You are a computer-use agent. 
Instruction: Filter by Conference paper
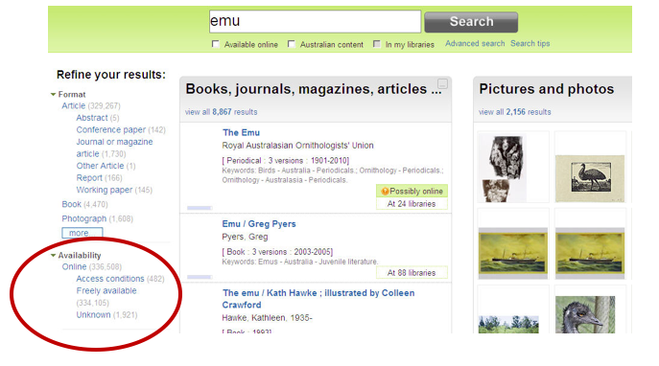point(111,129)
